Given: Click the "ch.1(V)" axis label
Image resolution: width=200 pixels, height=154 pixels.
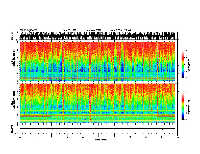Looking at the screenshot, I should click(x=12, y=36).
